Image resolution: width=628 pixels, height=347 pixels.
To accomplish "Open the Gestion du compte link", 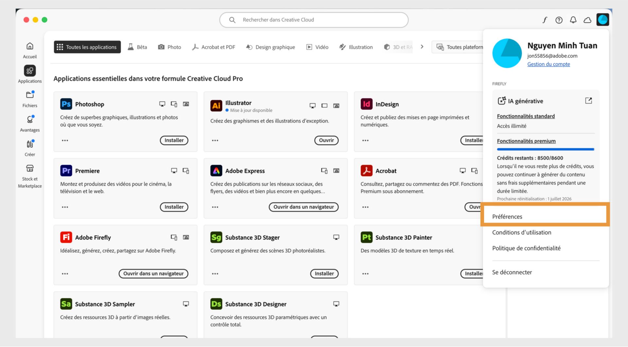I will coord(549,64).
